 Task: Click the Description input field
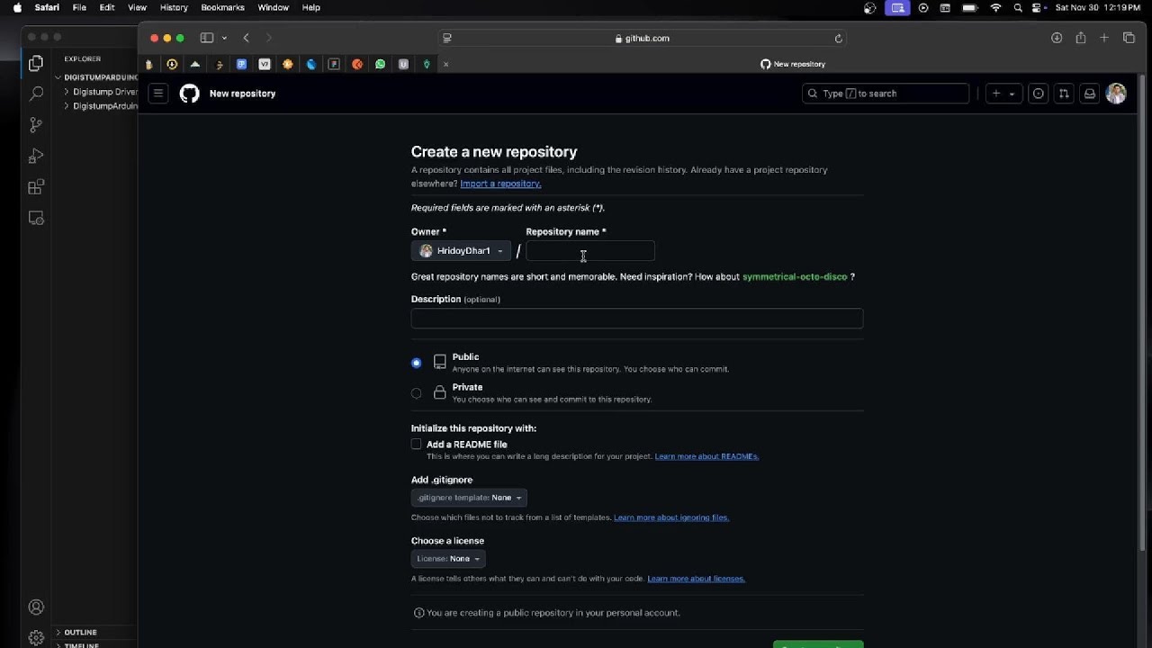tap(637, 319)
